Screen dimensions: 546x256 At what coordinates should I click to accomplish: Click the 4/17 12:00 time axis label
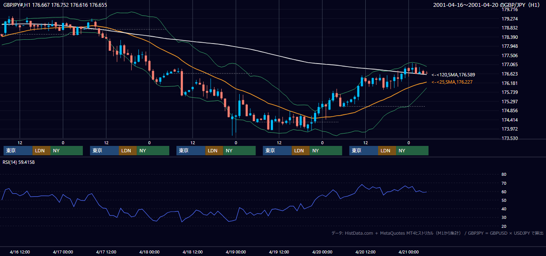[x=106, y=252]
